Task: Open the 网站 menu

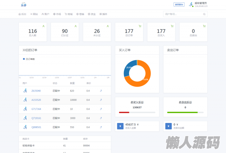Action: click(34, 14)
